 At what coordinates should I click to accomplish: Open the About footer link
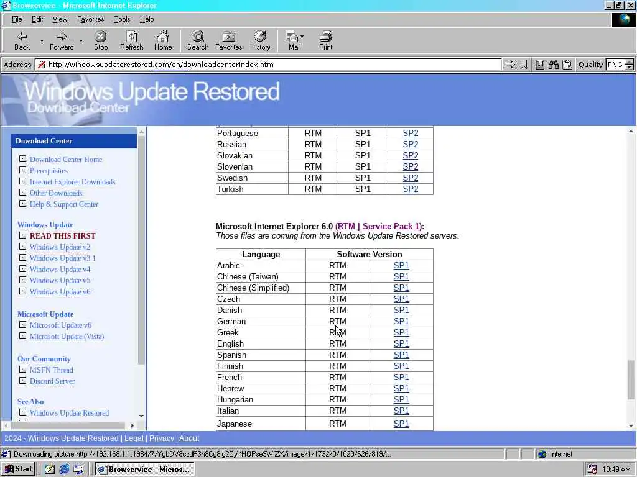click(189, 438)
